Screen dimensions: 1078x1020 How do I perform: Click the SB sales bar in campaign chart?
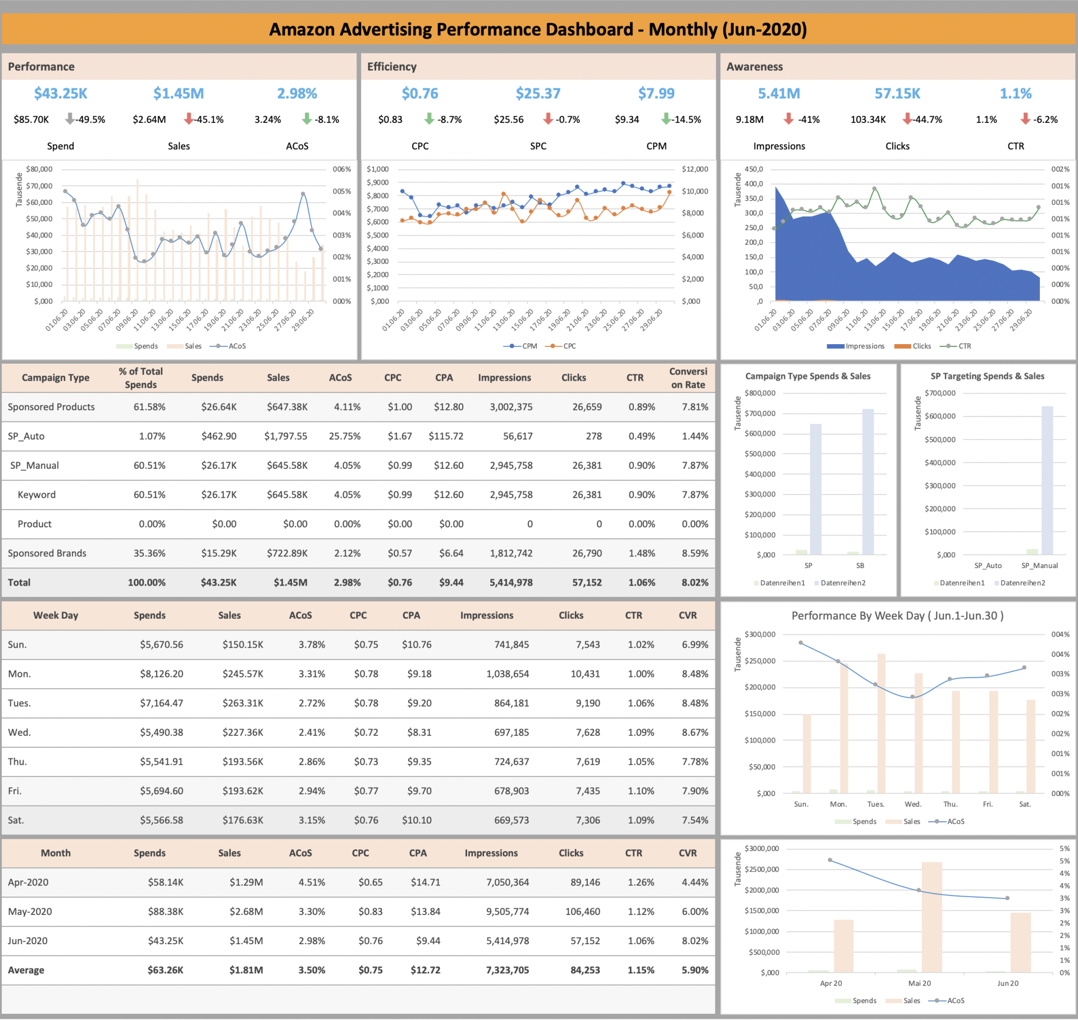coord(868,482)
